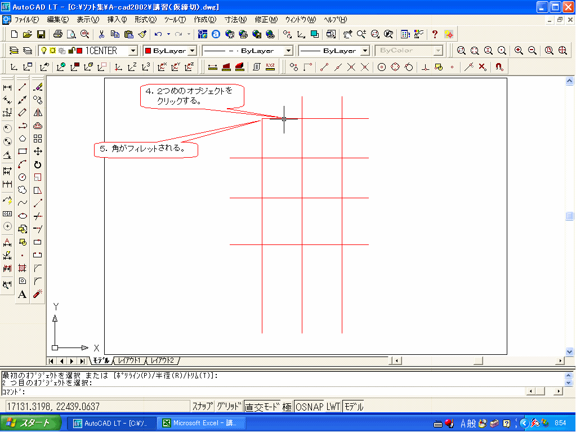
Task: Toggle the layer lock padlock icon
Action: coord(72,51)
